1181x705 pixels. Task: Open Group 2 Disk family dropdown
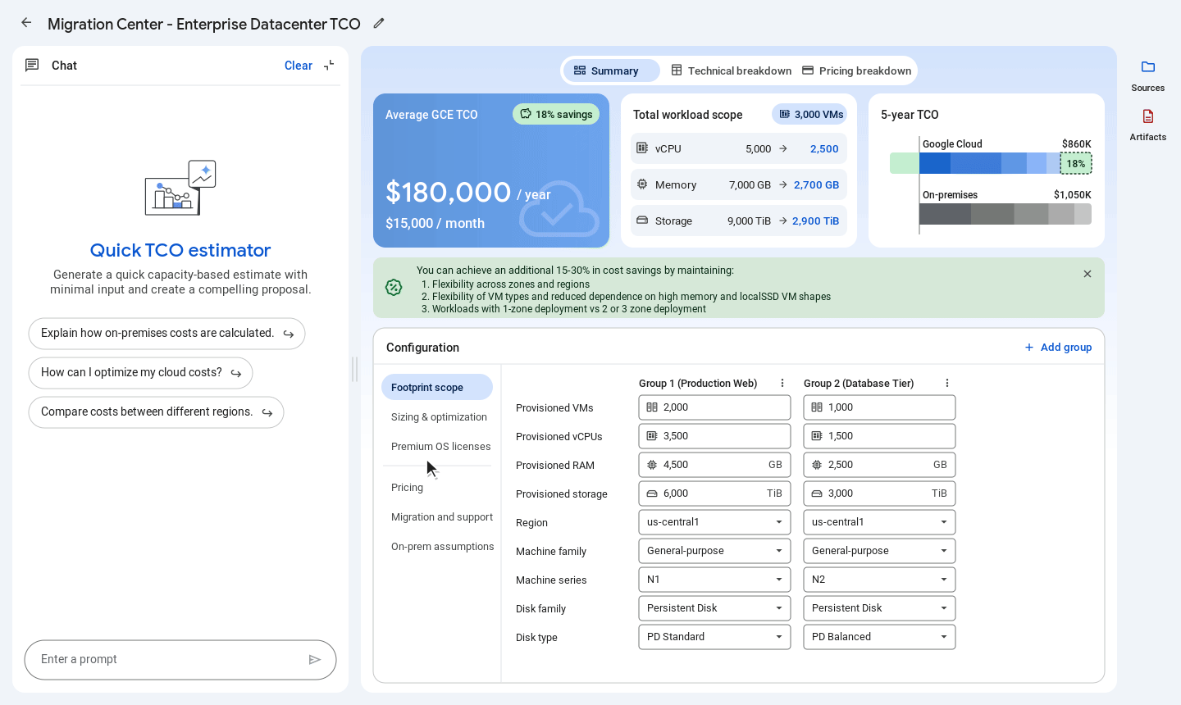[x=879, y=608]
